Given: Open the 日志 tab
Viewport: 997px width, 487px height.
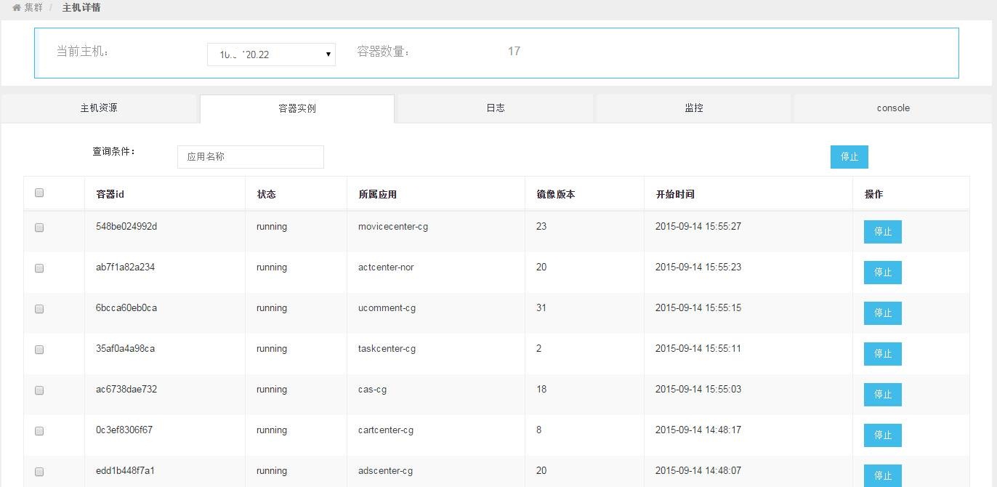Looking at the screenshot, I should (496, 108).
